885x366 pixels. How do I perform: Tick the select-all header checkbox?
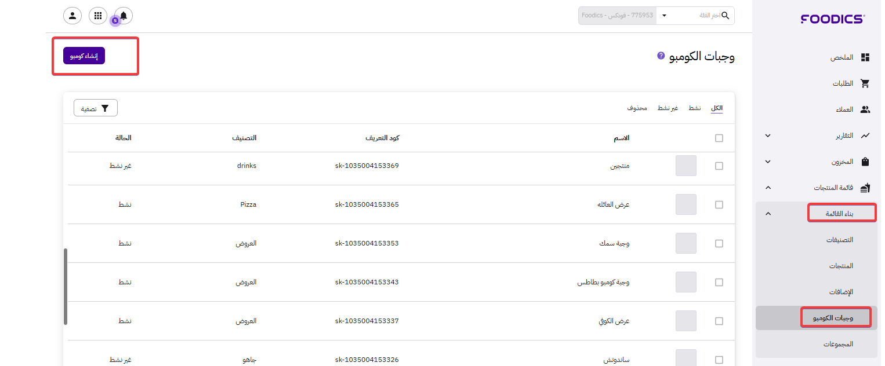click(x=719, y=138)
